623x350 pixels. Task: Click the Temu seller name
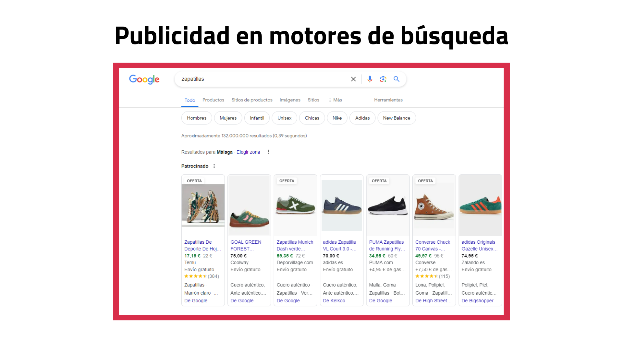[190, 262]
